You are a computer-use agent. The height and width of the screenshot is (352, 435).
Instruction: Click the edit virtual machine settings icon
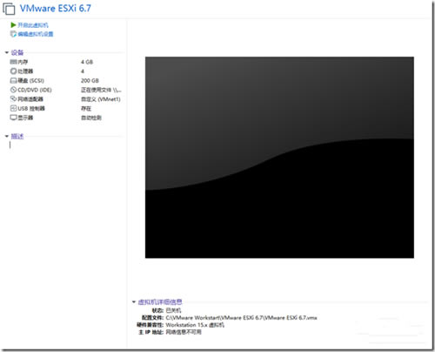tap(13, 34)
